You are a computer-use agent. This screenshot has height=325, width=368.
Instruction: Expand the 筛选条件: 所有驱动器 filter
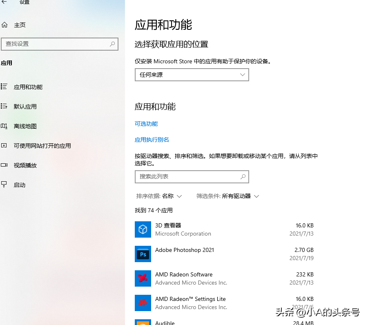(x=227, y=196)
